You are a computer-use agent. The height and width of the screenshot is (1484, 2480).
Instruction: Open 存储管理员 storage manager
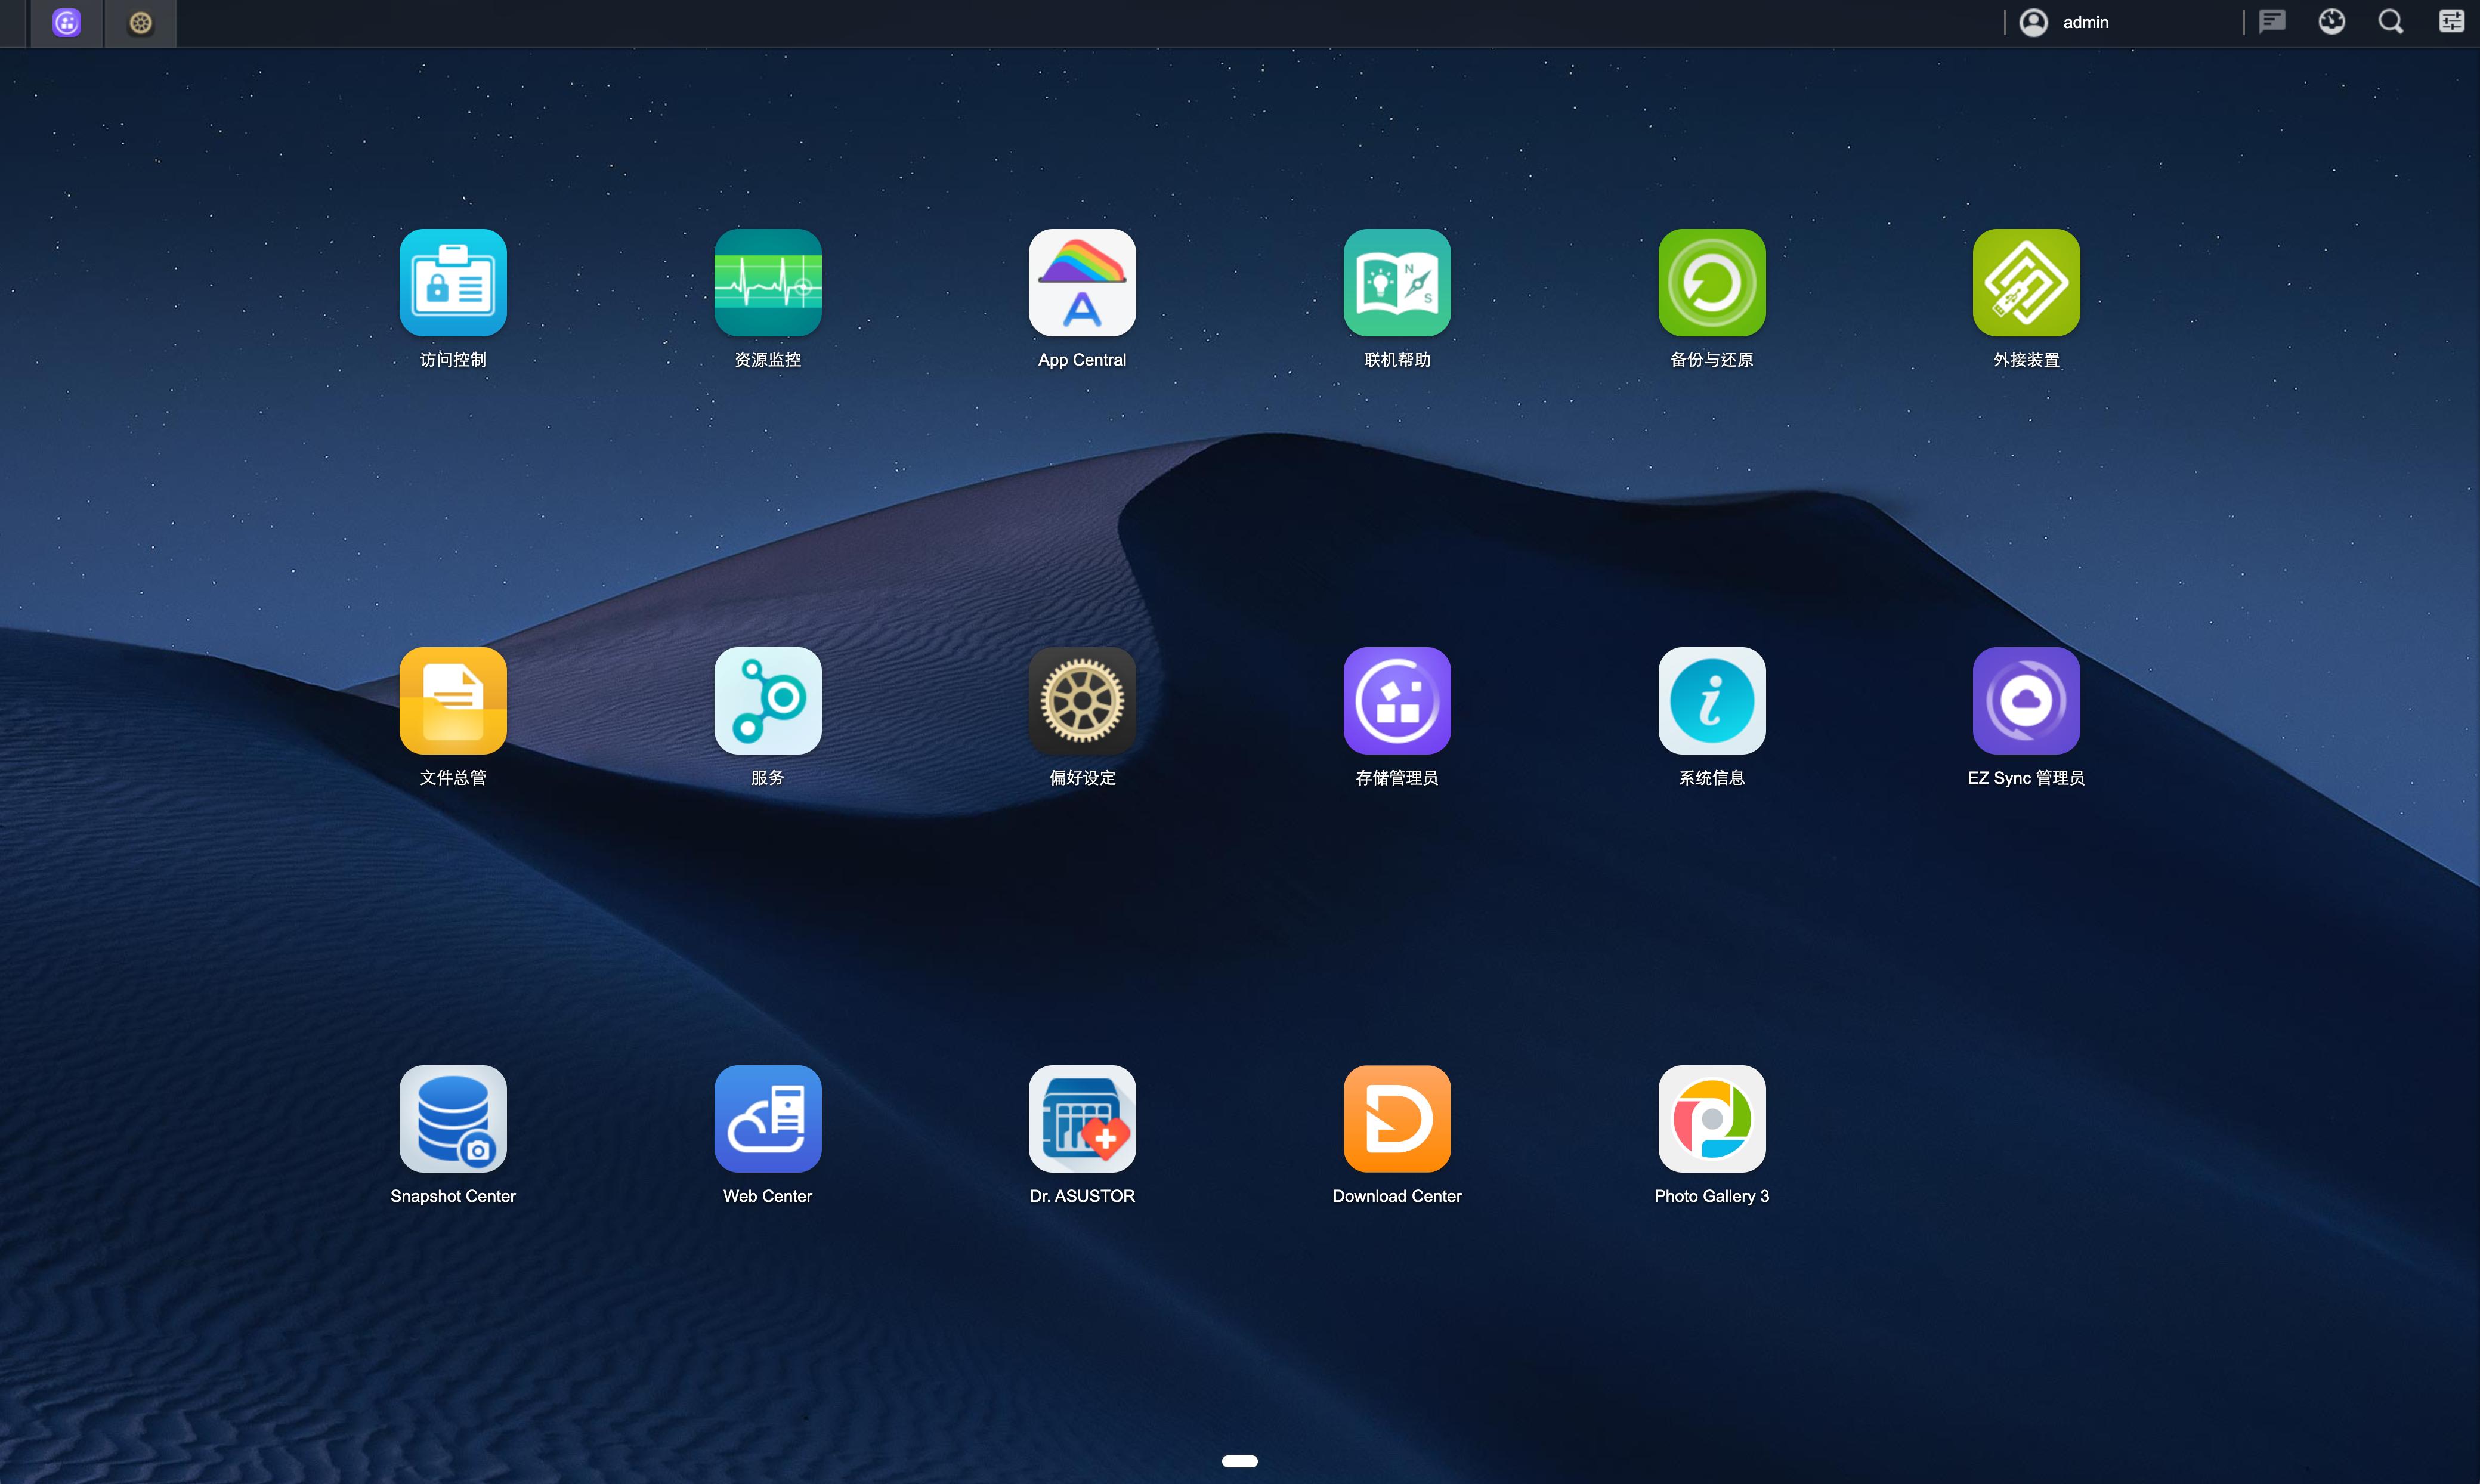1397,701
